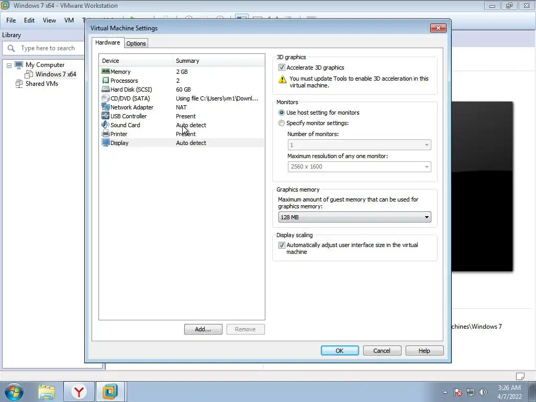Click the Processors summary '2'
The height and width of the screenshot is (402, 536).
178,81
